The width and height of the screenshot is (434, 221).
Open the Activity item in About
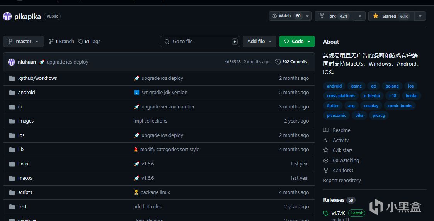coord(340,140)
